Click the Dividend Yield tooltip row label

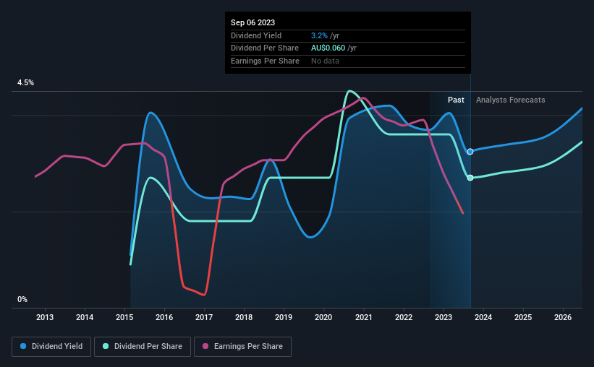coord(256,35)
